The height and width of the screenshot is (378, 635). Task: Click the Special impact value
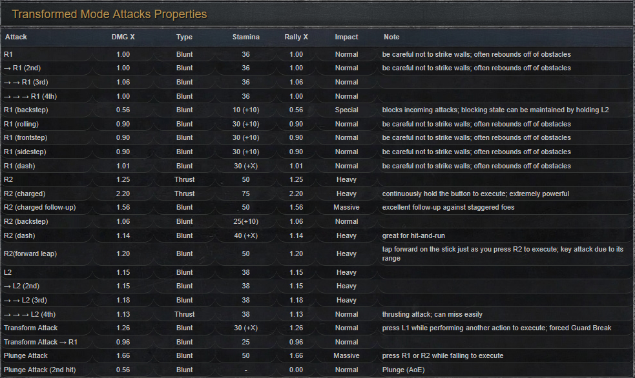click(x=346, y=110)
